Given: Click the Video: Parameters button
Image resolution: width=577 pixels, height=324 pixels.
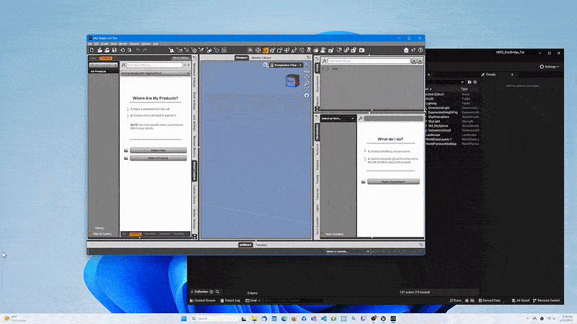Looking at the screenshot, I should click(393, 181).
